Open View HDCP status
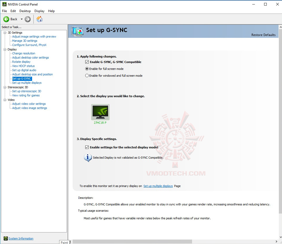 (x=23, y=66)
